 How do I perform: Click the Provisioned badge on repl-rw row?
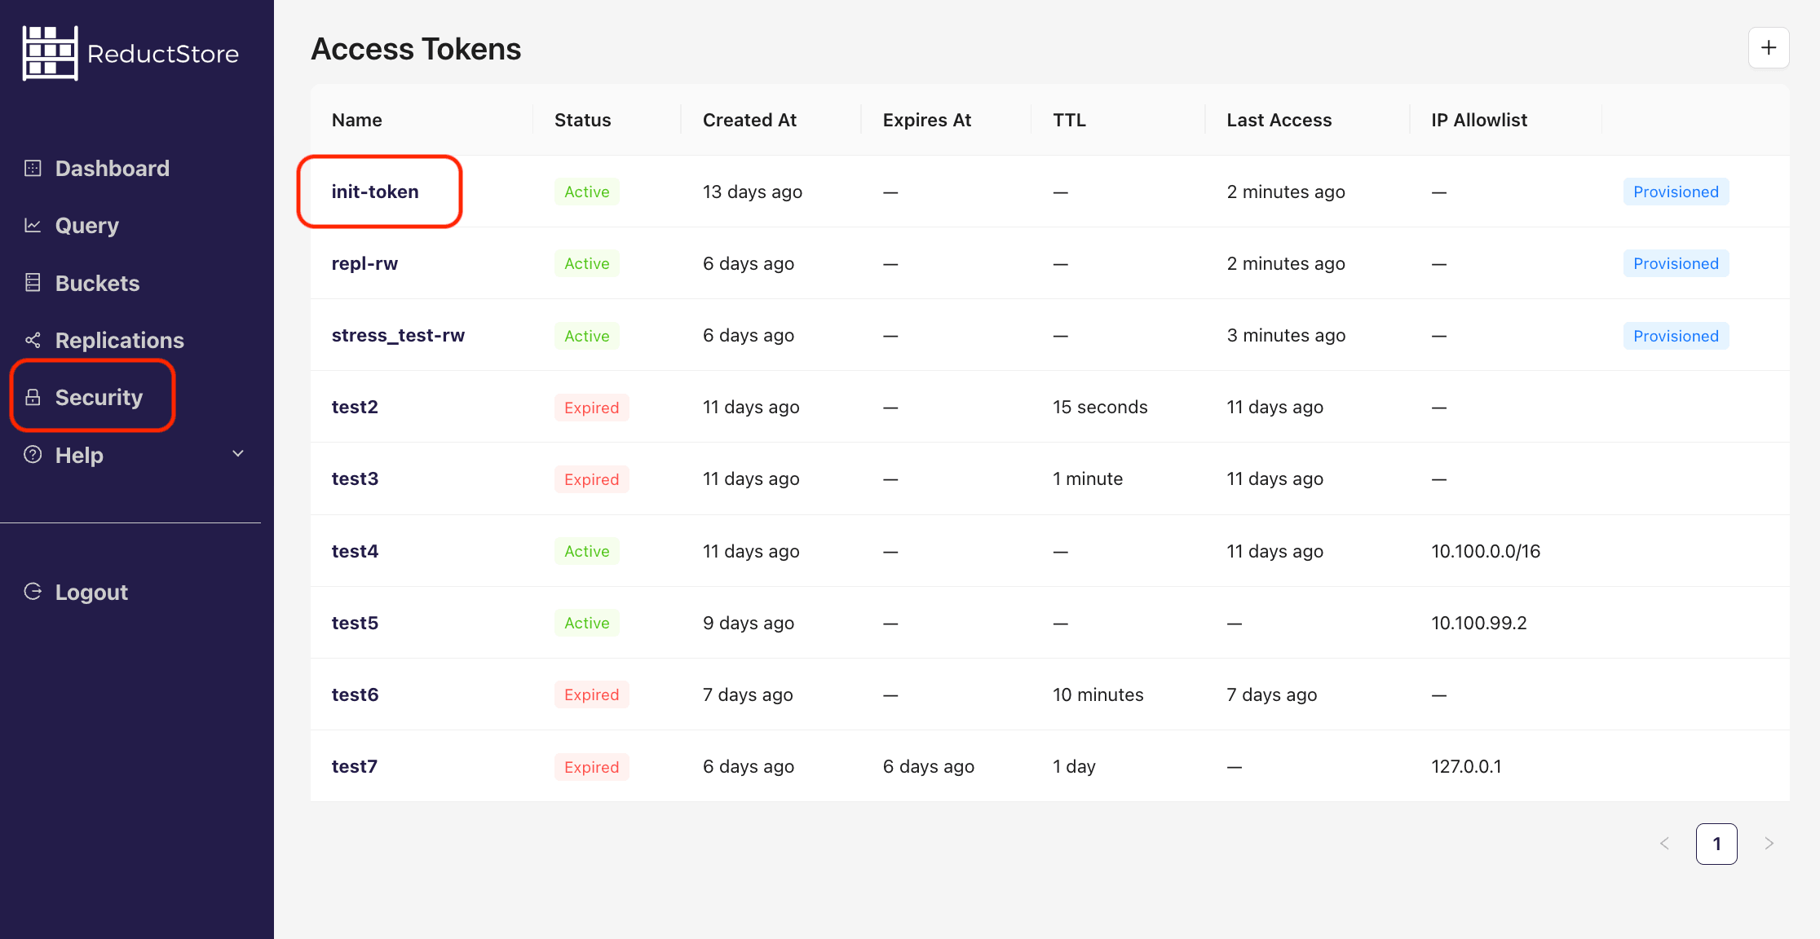point(1676,263)
